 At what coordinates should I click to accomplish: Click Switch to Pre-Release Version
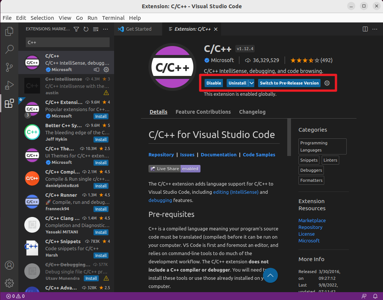pos(289,83)
